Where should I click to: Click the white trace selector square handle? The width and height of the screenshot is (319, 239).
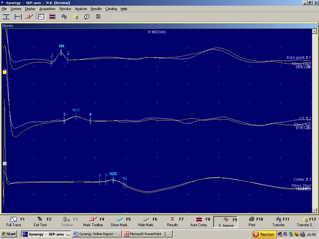click(5, 164)
